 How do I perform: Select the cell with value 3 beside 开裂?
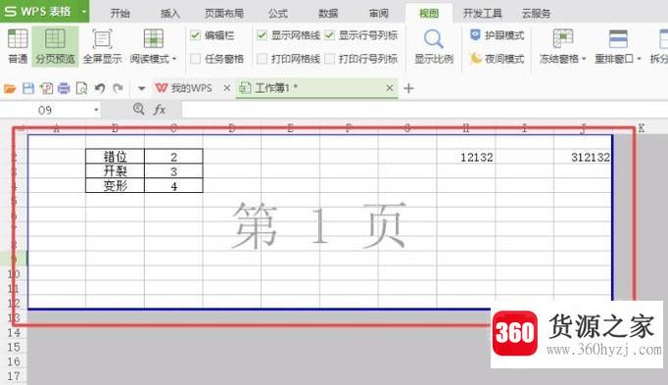(x=173, y=171)
